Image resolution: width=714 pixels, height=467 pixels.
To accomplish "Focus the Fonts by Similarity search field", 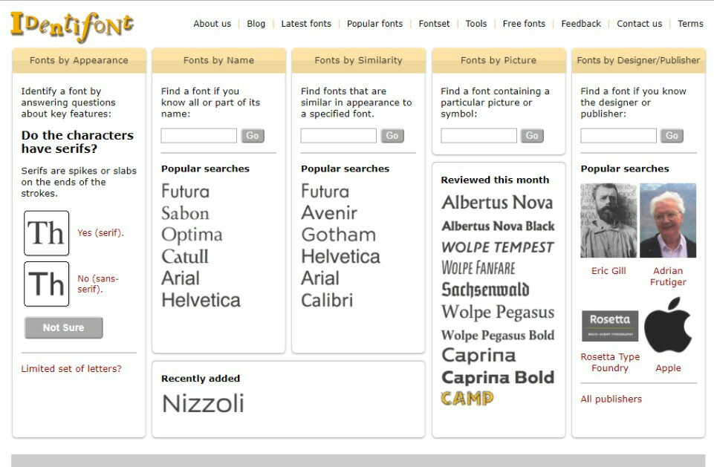I will [x=338, y=136].
